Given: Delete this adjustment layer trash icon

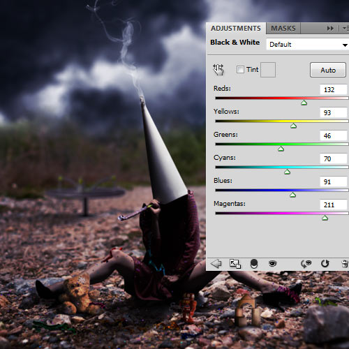Looking at the screenshot, I should coord(345,264).
